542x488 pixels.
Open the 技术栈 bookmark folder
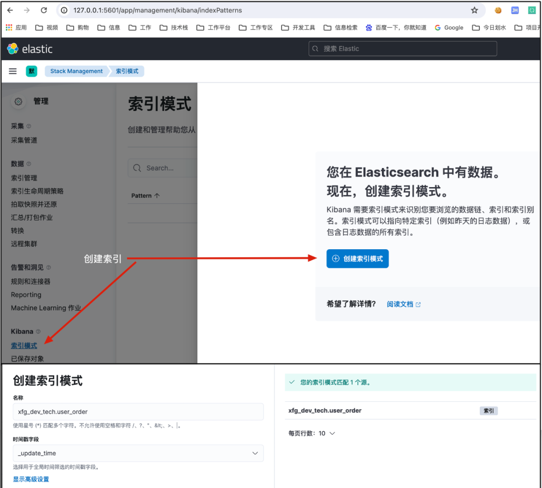pos(174,28)
